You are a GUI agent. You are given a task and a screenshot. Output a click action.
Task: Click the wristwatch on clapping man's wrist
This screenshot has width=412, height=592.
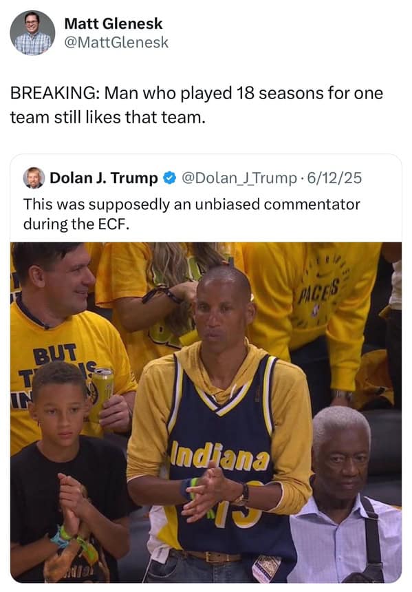point(243,496)
